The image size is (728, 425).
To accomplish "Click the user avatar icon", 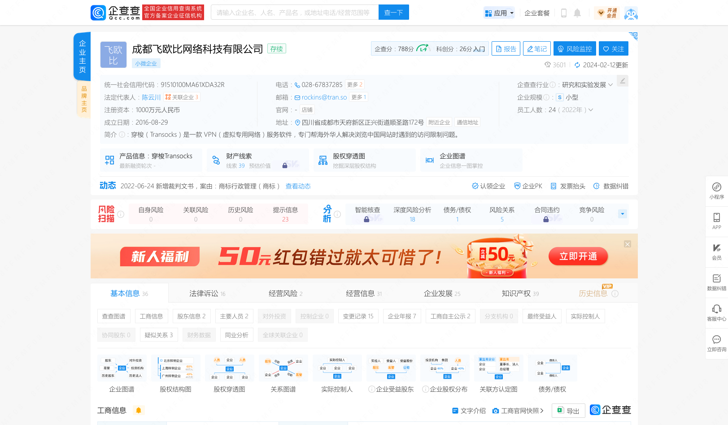I will point(631,13).
